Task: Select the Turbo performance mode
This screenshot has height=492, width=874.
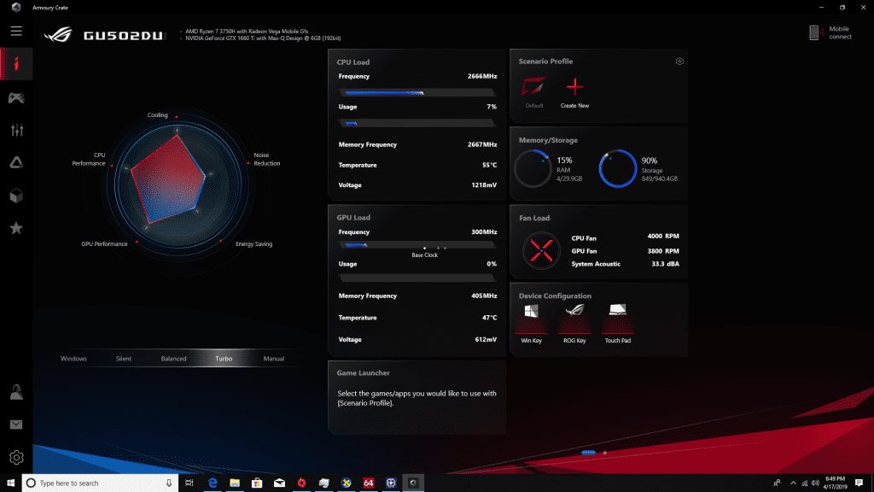Action: [224, 359]
